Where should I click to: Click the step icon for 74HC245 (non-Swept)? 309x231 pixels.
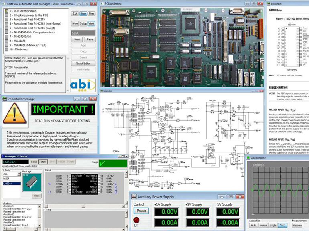tap(7, 24)
